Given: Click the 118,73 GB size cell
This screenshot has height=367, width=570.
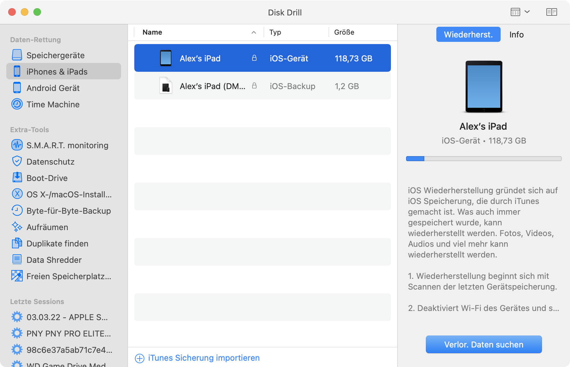Looking at the screenshot, I should [353, 59].
